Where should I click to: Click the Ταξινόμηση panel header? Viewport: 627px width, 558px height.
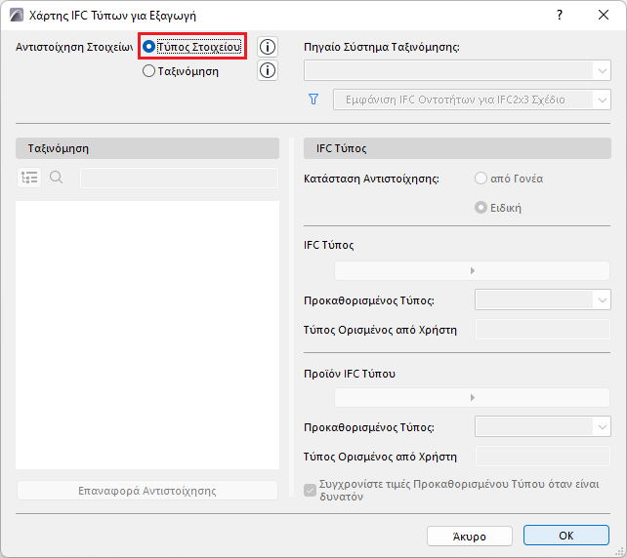[147, 148]
